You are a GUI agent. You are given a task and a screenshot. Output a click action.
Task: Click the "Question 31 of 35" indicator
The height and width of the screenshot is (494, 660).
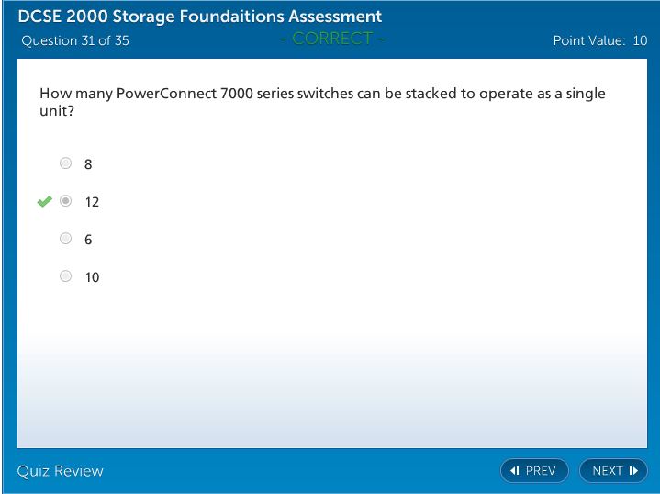75,40
